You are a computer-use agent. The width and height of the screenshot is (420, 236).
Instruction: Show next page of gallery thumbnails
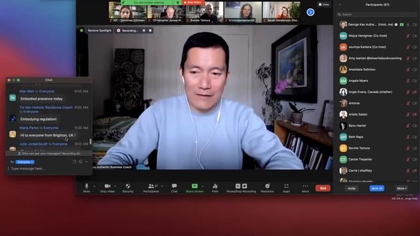click(310, 12)
